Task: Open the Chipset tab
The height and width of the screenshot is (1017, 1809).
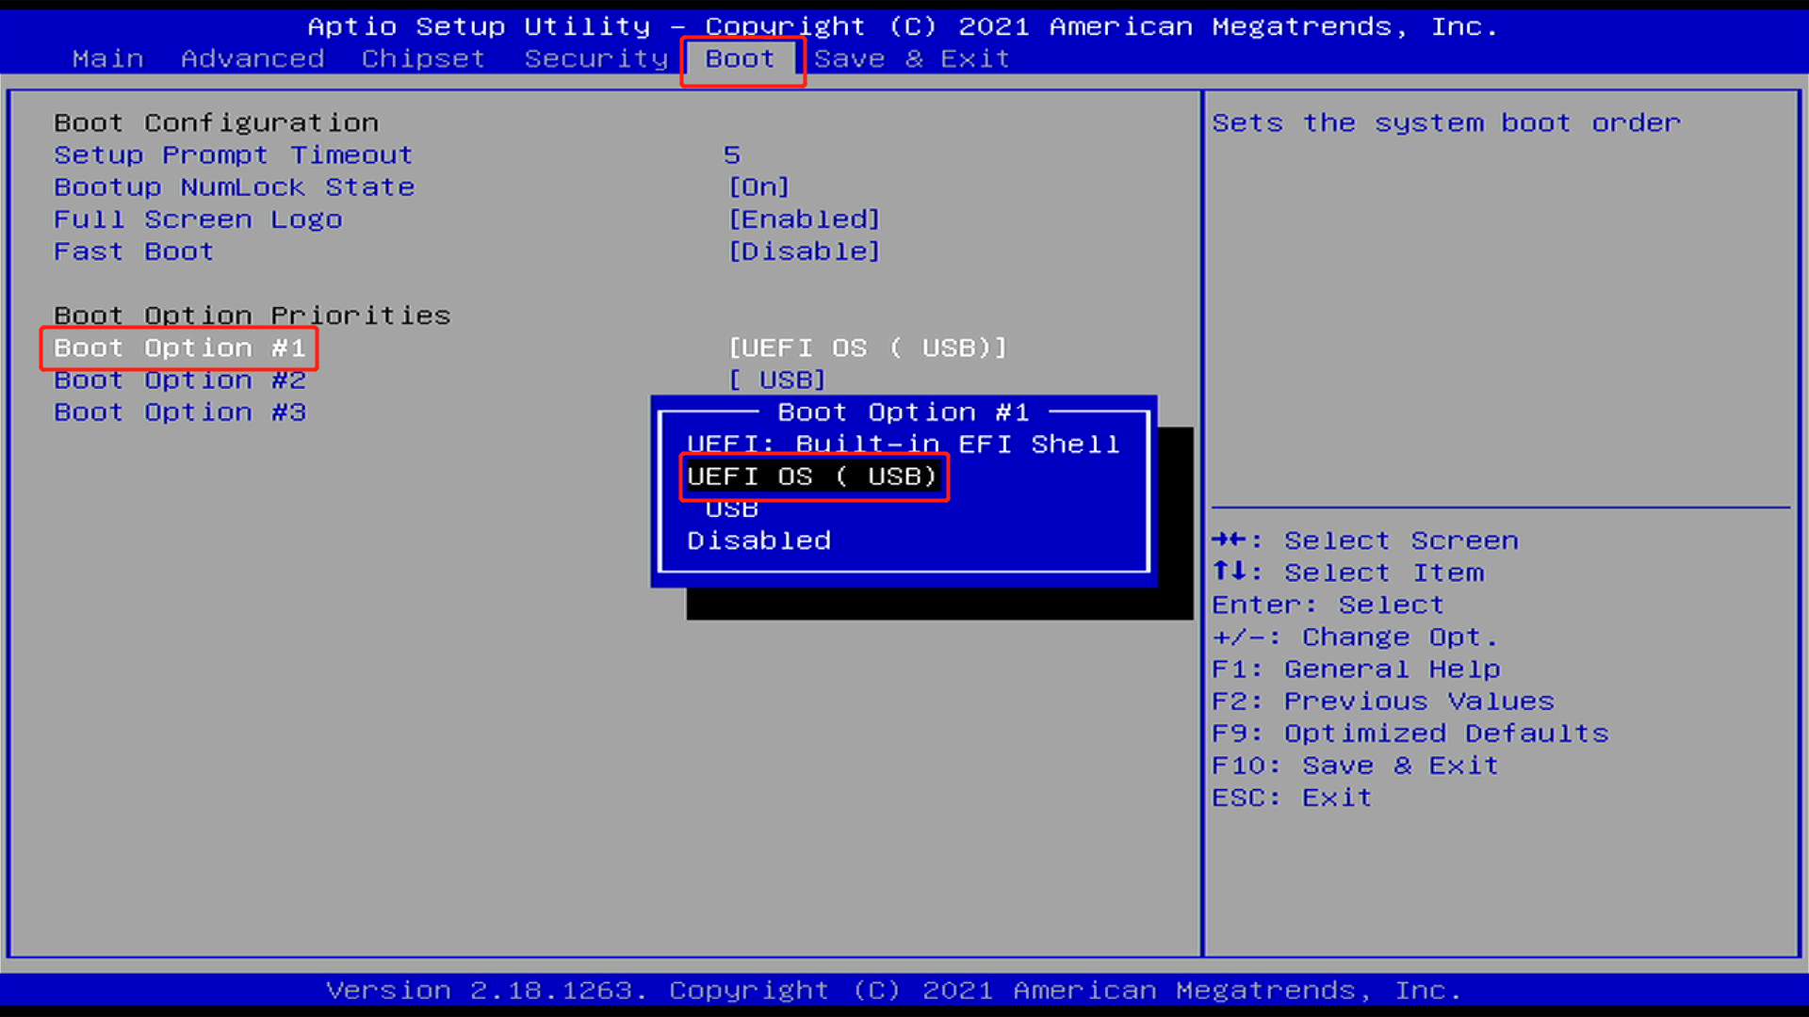Action: click(423, 58)
